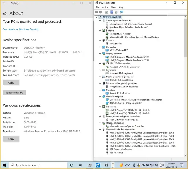Collapse the Monitors category
Screen dimensions: 188x169
[100, 90]
